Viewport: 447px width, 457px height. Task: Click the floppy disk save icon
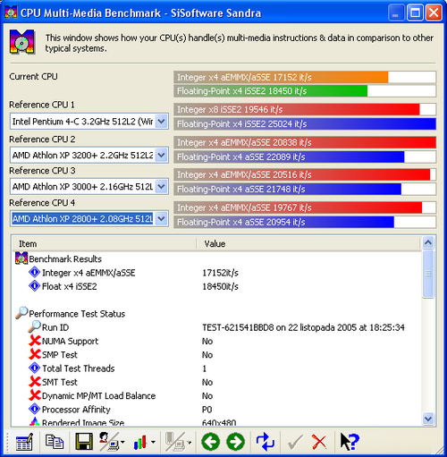click(x=84, y=441)
